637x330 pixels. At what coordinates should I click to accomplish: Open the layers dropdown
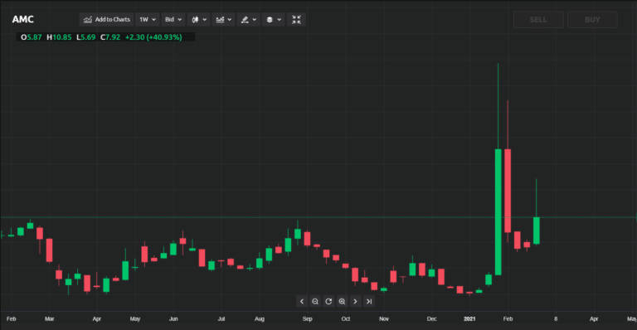274,19
